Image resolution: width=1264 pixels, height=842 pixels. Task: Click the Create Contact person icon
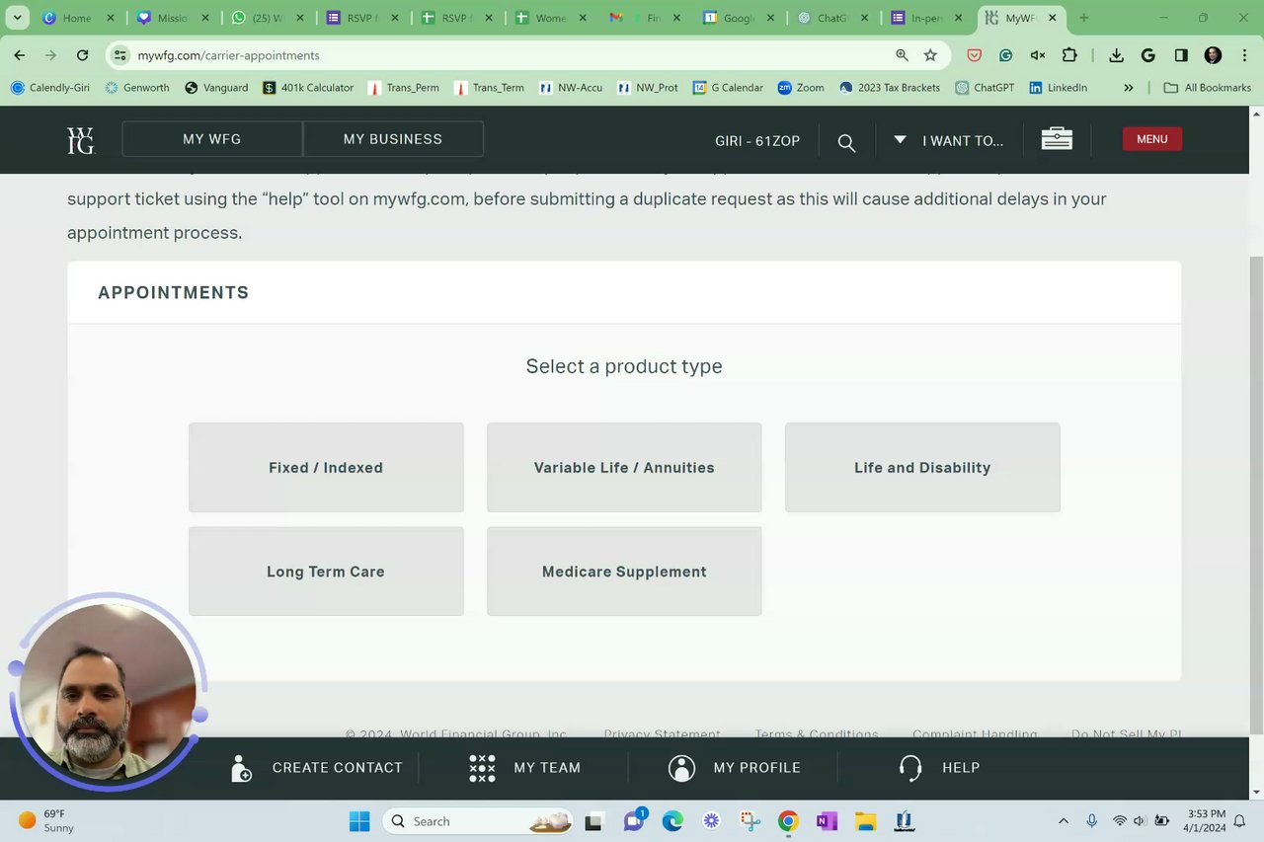point(241,768)
